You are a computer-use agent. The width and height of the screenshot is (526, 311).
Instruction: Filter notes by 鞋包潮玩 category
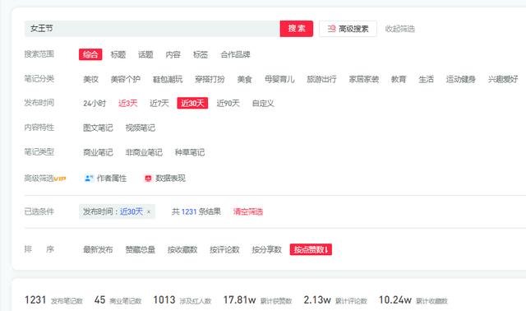pyautogui.click(x=168, y=79)
